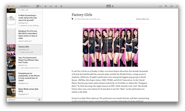The width and height of the screenshot is (185, 111).
Task: Click the cake thumbnail for Zuckerberg article
Action: click(x=11, y=21)
